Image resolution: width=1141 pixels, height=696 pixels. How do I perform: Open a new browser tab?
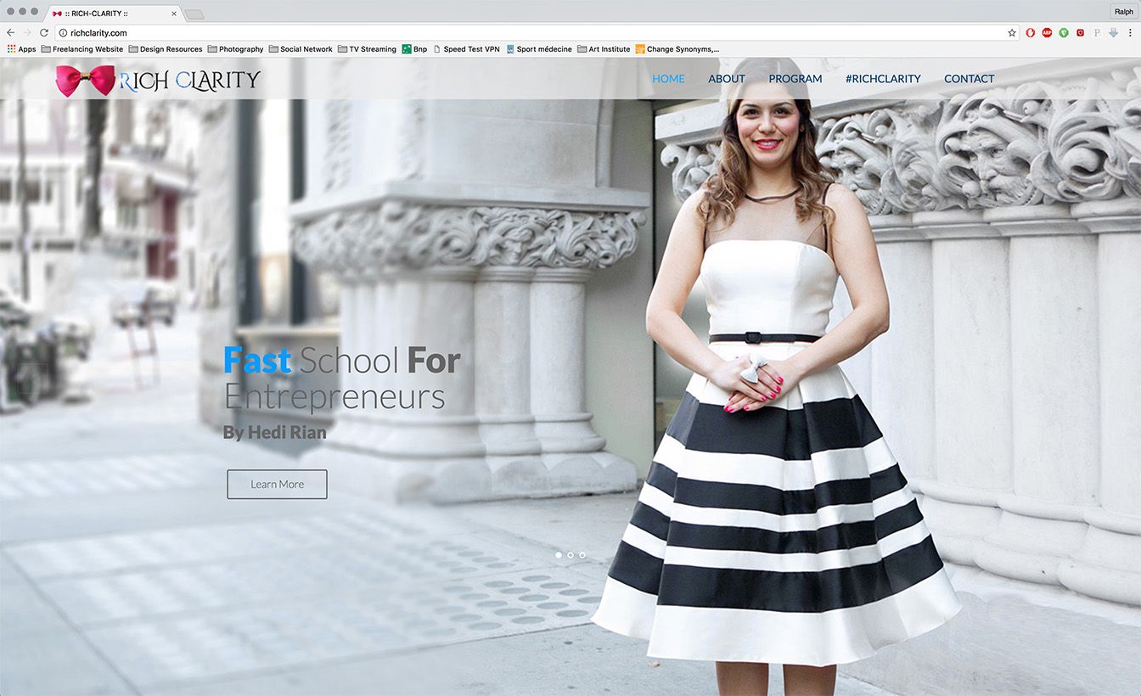pos(194,14)
